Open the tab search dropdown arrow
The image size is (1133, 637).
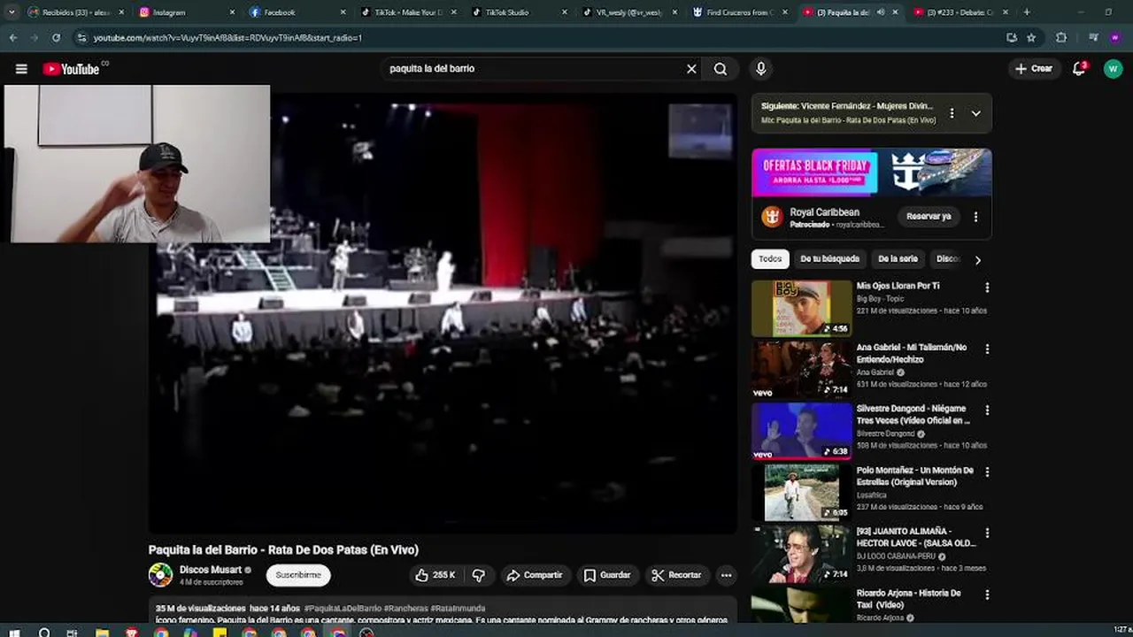(x=11, y=12)
